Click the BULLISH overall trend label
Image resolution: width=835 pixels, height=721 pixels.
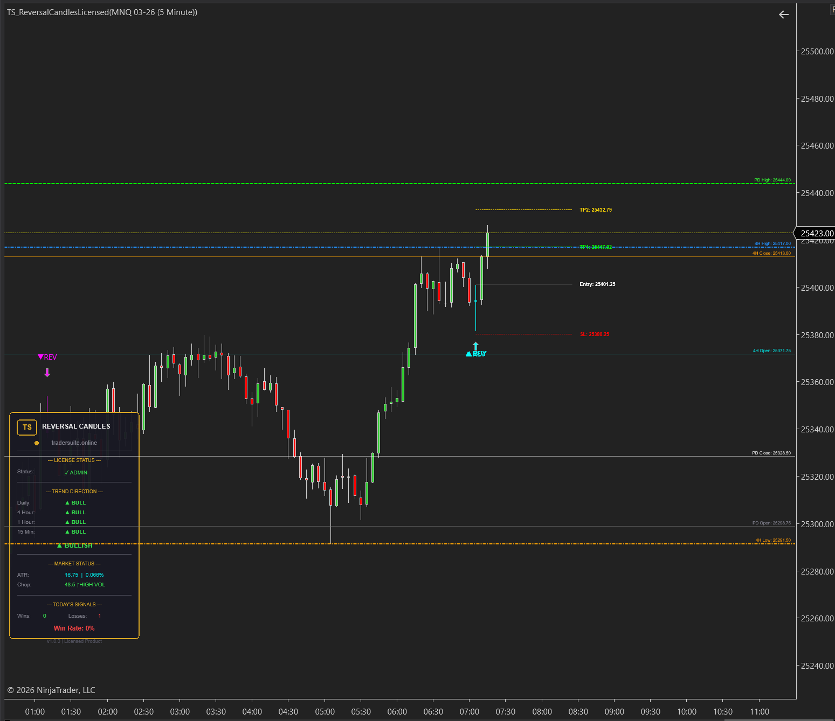(x=75, y=545)
